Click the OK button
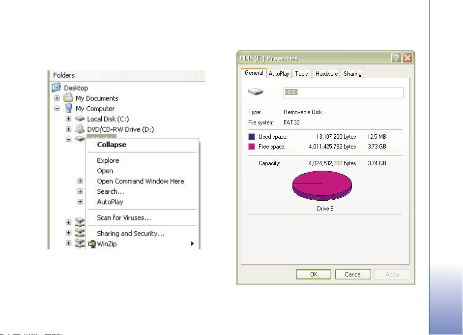463x335 pixels. point(313,274)
